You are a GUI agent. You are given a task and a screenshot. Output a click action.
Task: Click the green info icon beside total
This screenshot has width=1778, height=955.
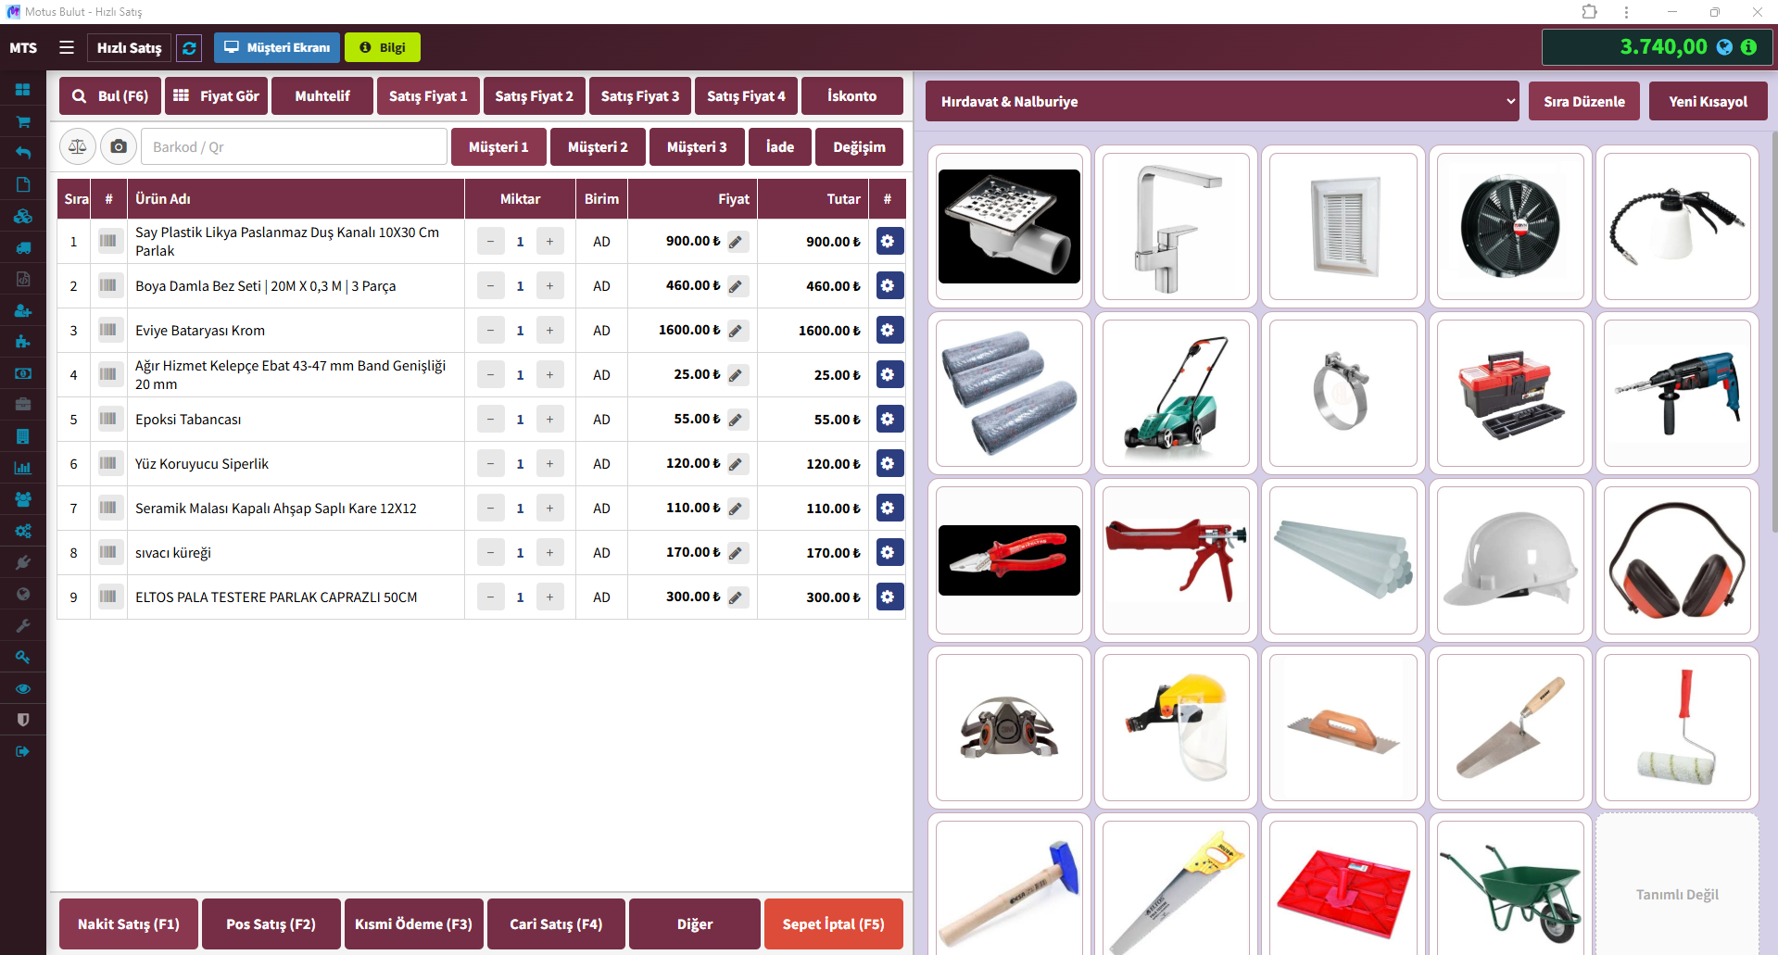(1748, 47)
